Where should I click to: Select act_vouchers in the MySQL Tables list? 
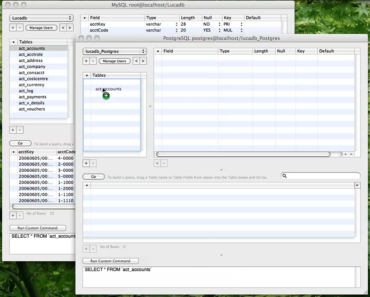(32, 109)
